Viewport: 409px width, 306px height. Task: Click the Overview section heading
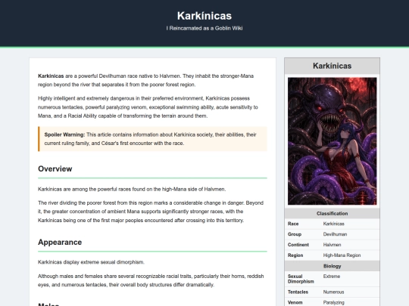(55, 168)
